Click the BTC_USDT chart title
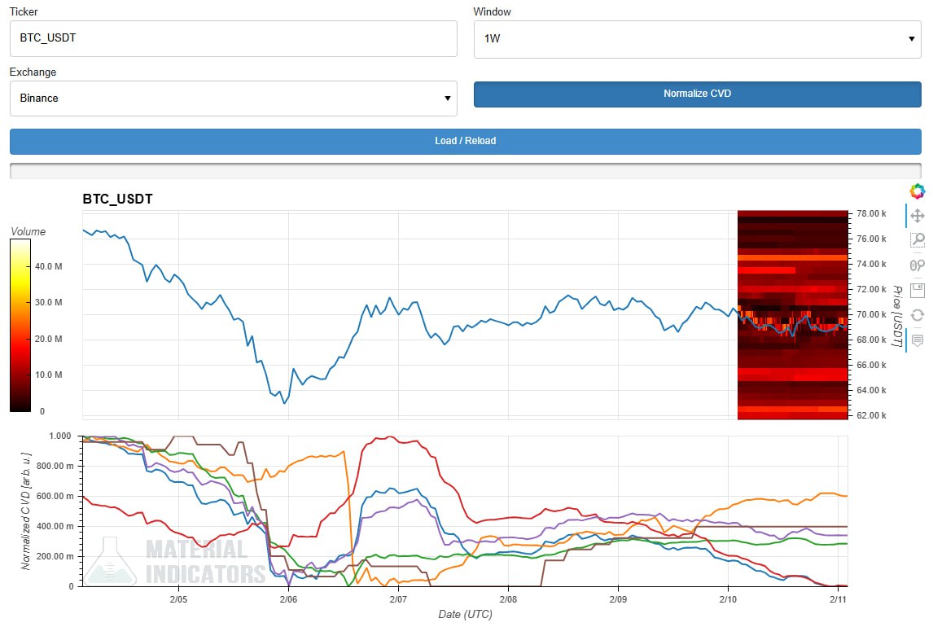The image size is (933, 627). coord(117,199)
